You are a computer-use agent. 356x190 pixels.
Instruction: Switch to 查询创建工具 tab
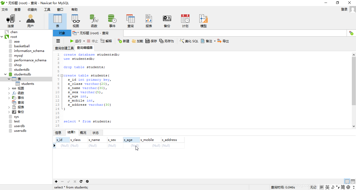pyautogui.click(x=64, y=48)
